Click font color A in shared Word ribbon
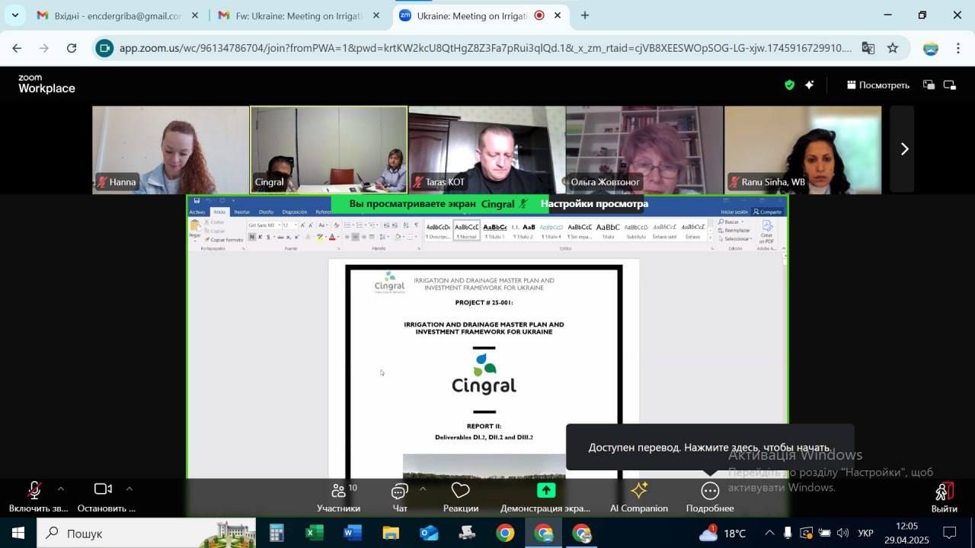The height and width of the screenshot is (548, 975). (x=332, y=237)
